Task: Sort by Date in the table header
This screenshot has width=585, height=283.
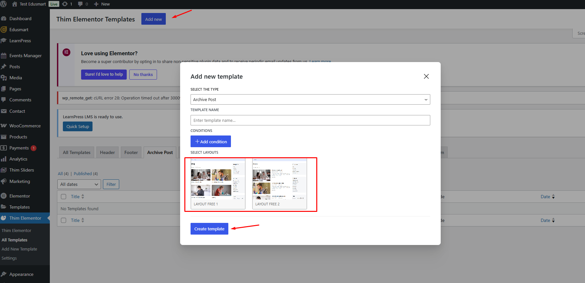Action: 548,197
